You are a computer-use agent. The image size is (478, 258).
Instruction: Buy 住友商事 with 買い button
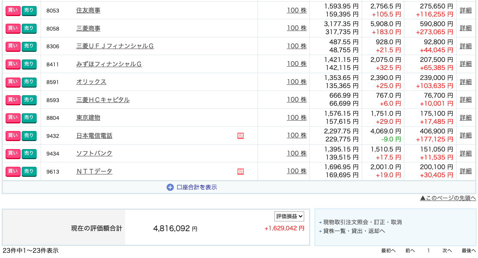click(13, 10)
